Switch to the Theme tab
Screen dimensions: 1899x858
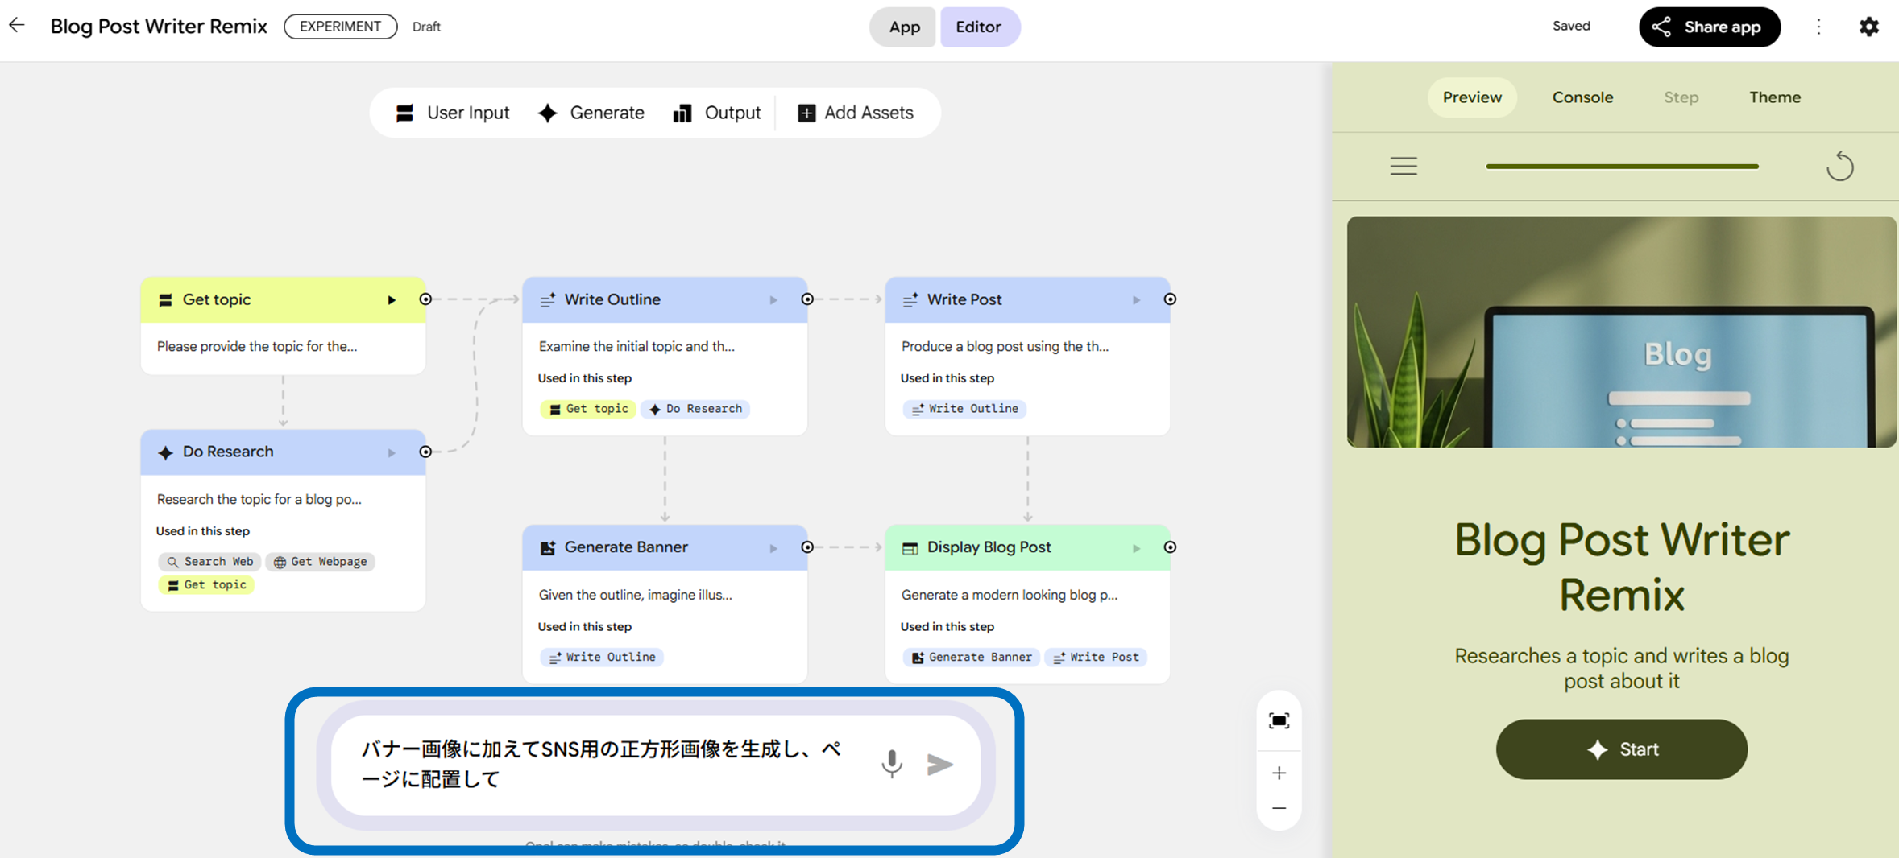point(1774,97)
